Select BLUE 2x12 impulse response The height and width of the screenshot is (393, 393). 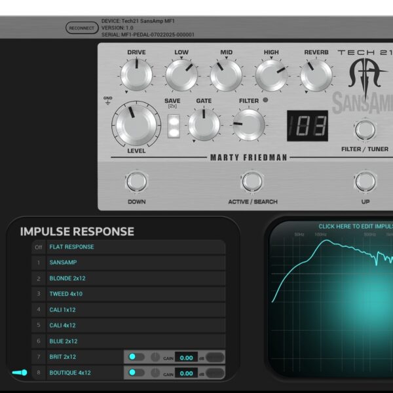(128, 341)
